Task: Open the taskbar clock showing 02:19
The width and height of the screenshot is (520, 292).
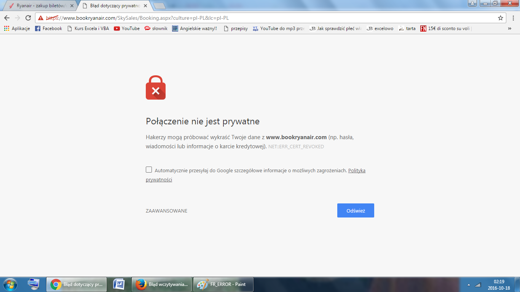Action: [499, 284]
